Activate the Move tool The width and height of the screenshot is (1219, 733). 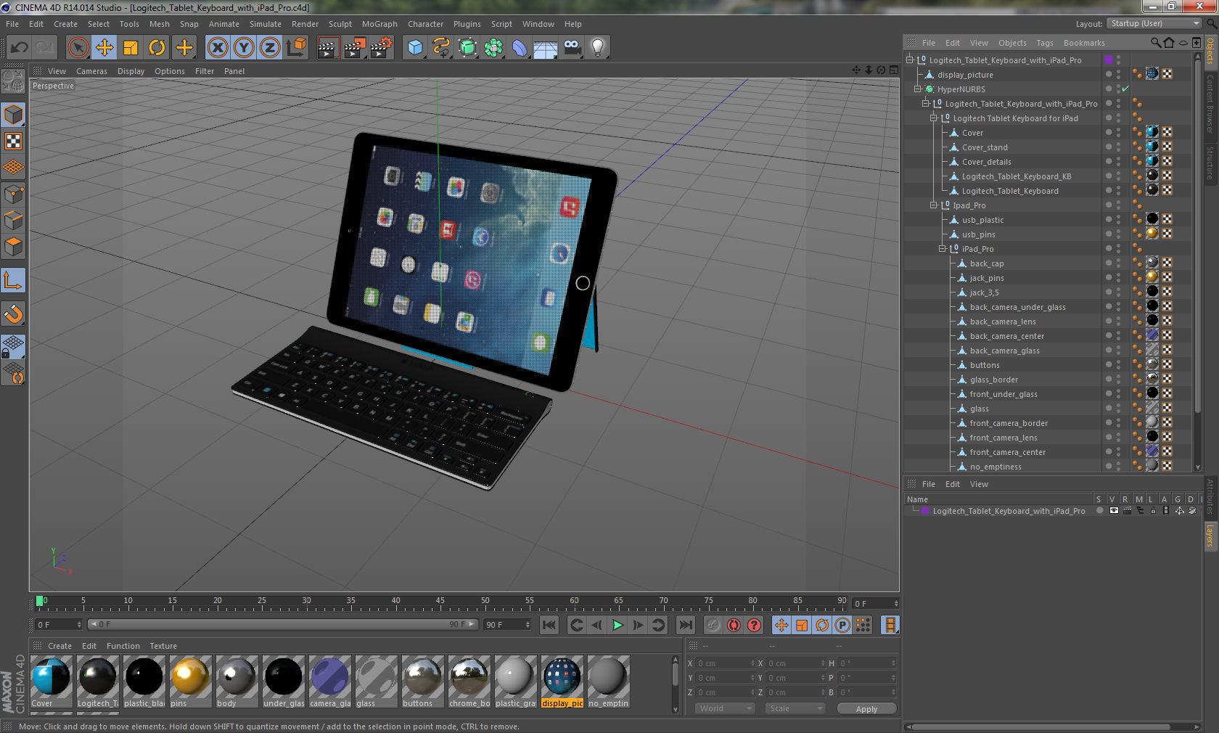click(x=104, y=48)
